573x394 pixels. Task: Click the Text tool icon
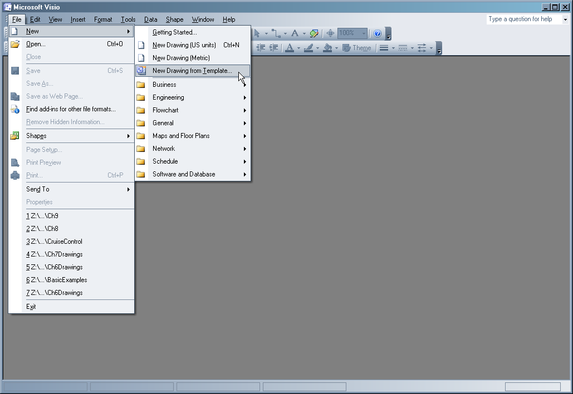(295, 33)
